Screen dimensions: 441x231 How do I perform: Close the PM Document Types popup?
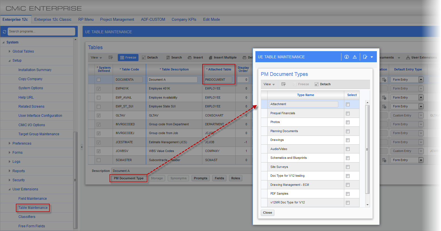tap(267, 213)
